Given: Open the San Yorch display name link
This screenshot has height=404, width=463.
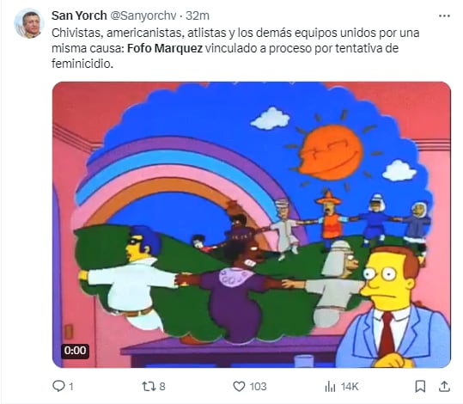Looking at the screenshot, I should (x=79, y=15).
